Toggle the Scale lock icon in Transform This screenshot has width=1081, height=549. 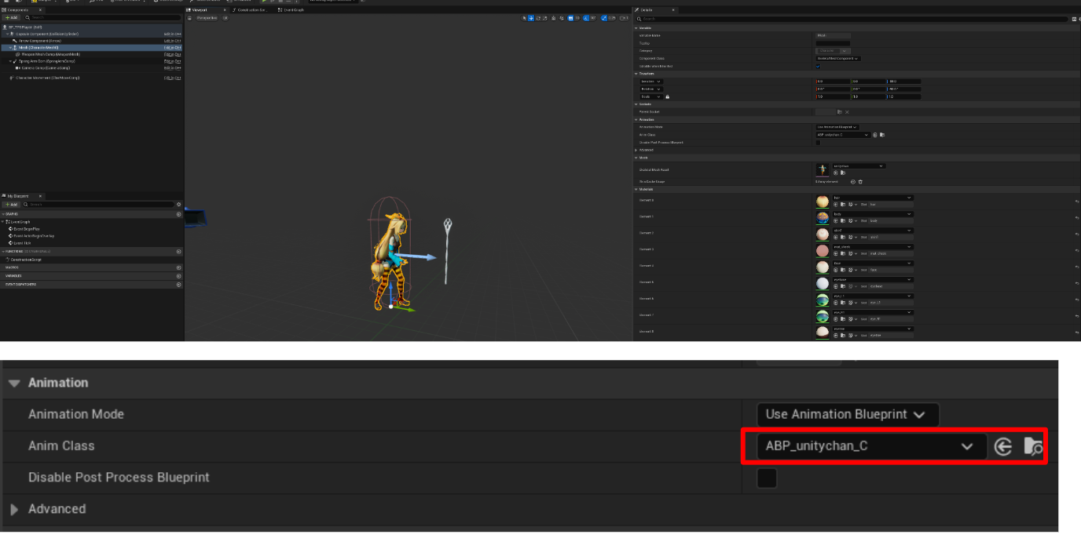[667, 96]
